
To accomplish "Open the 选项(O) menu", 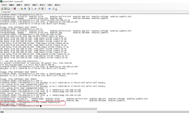I will click(x=27, y=5).
